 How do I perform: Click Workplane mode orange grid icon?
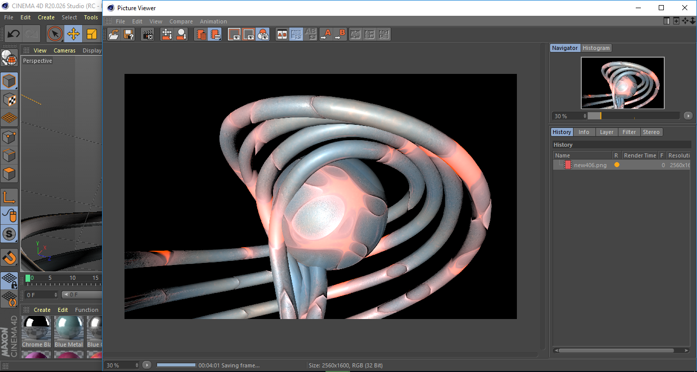pos(9,118)
